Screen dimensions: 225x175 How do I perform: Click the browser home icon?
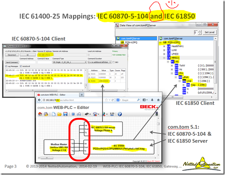[158, 100]
